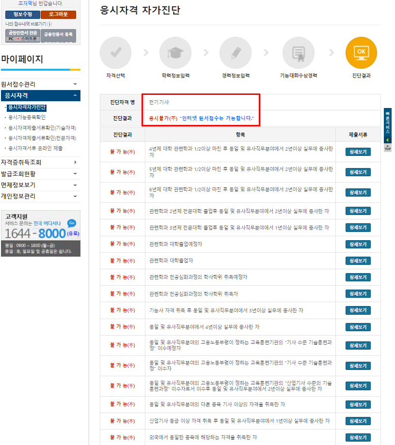Open 응시자격제출서류확인(기술자격) submenu item

(x=42, y=128)
